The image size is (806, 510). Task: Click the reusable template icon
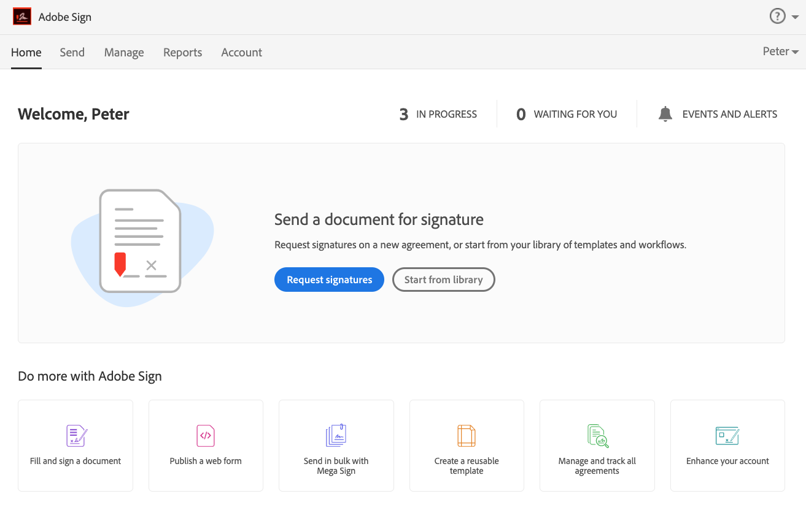tap(467, 436)
